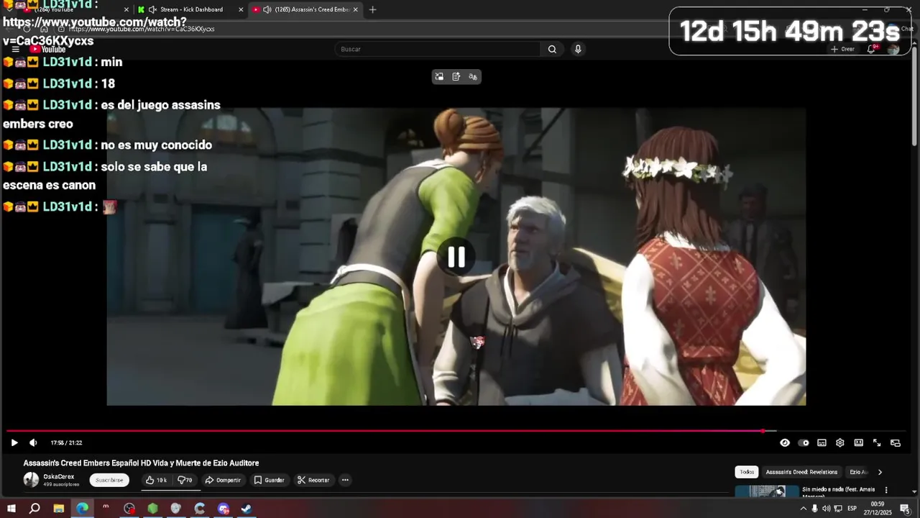Click the YouTube logo
The image size is (920, 518).
pos(47,49)
